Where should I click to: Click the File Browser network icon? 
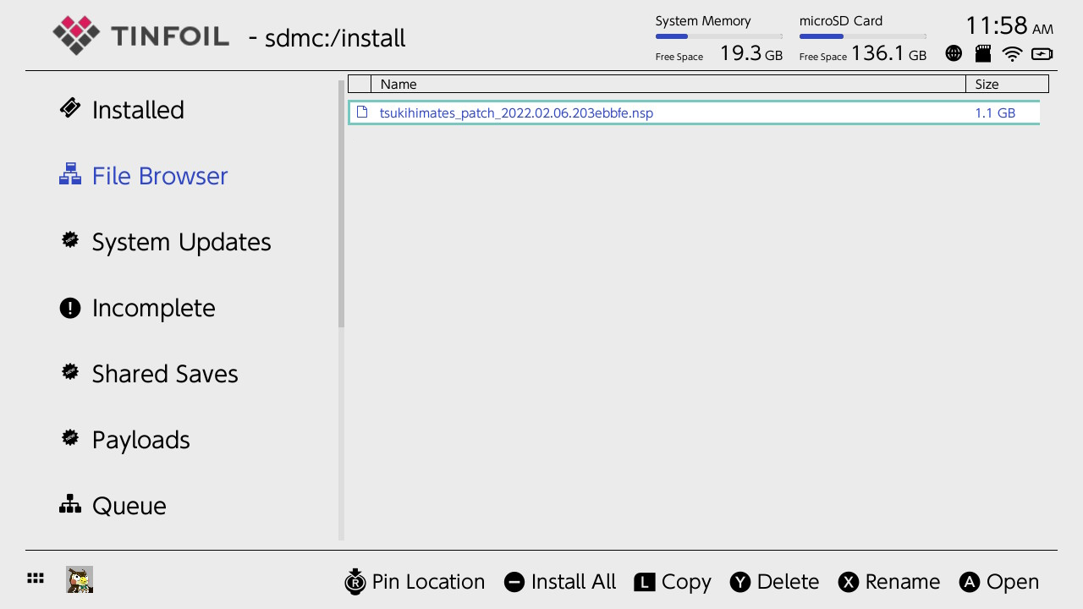70,174
